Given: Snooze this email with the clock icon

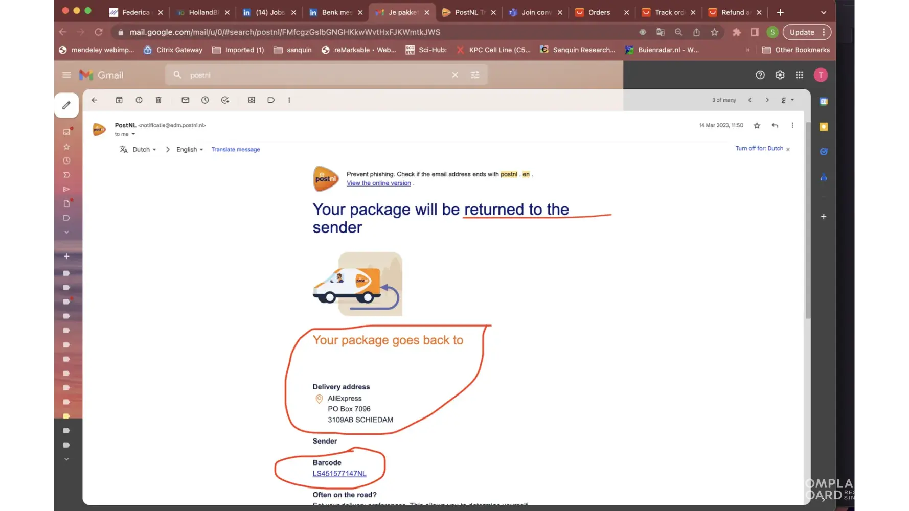Looking at the screenshot, I should (205, 100).
